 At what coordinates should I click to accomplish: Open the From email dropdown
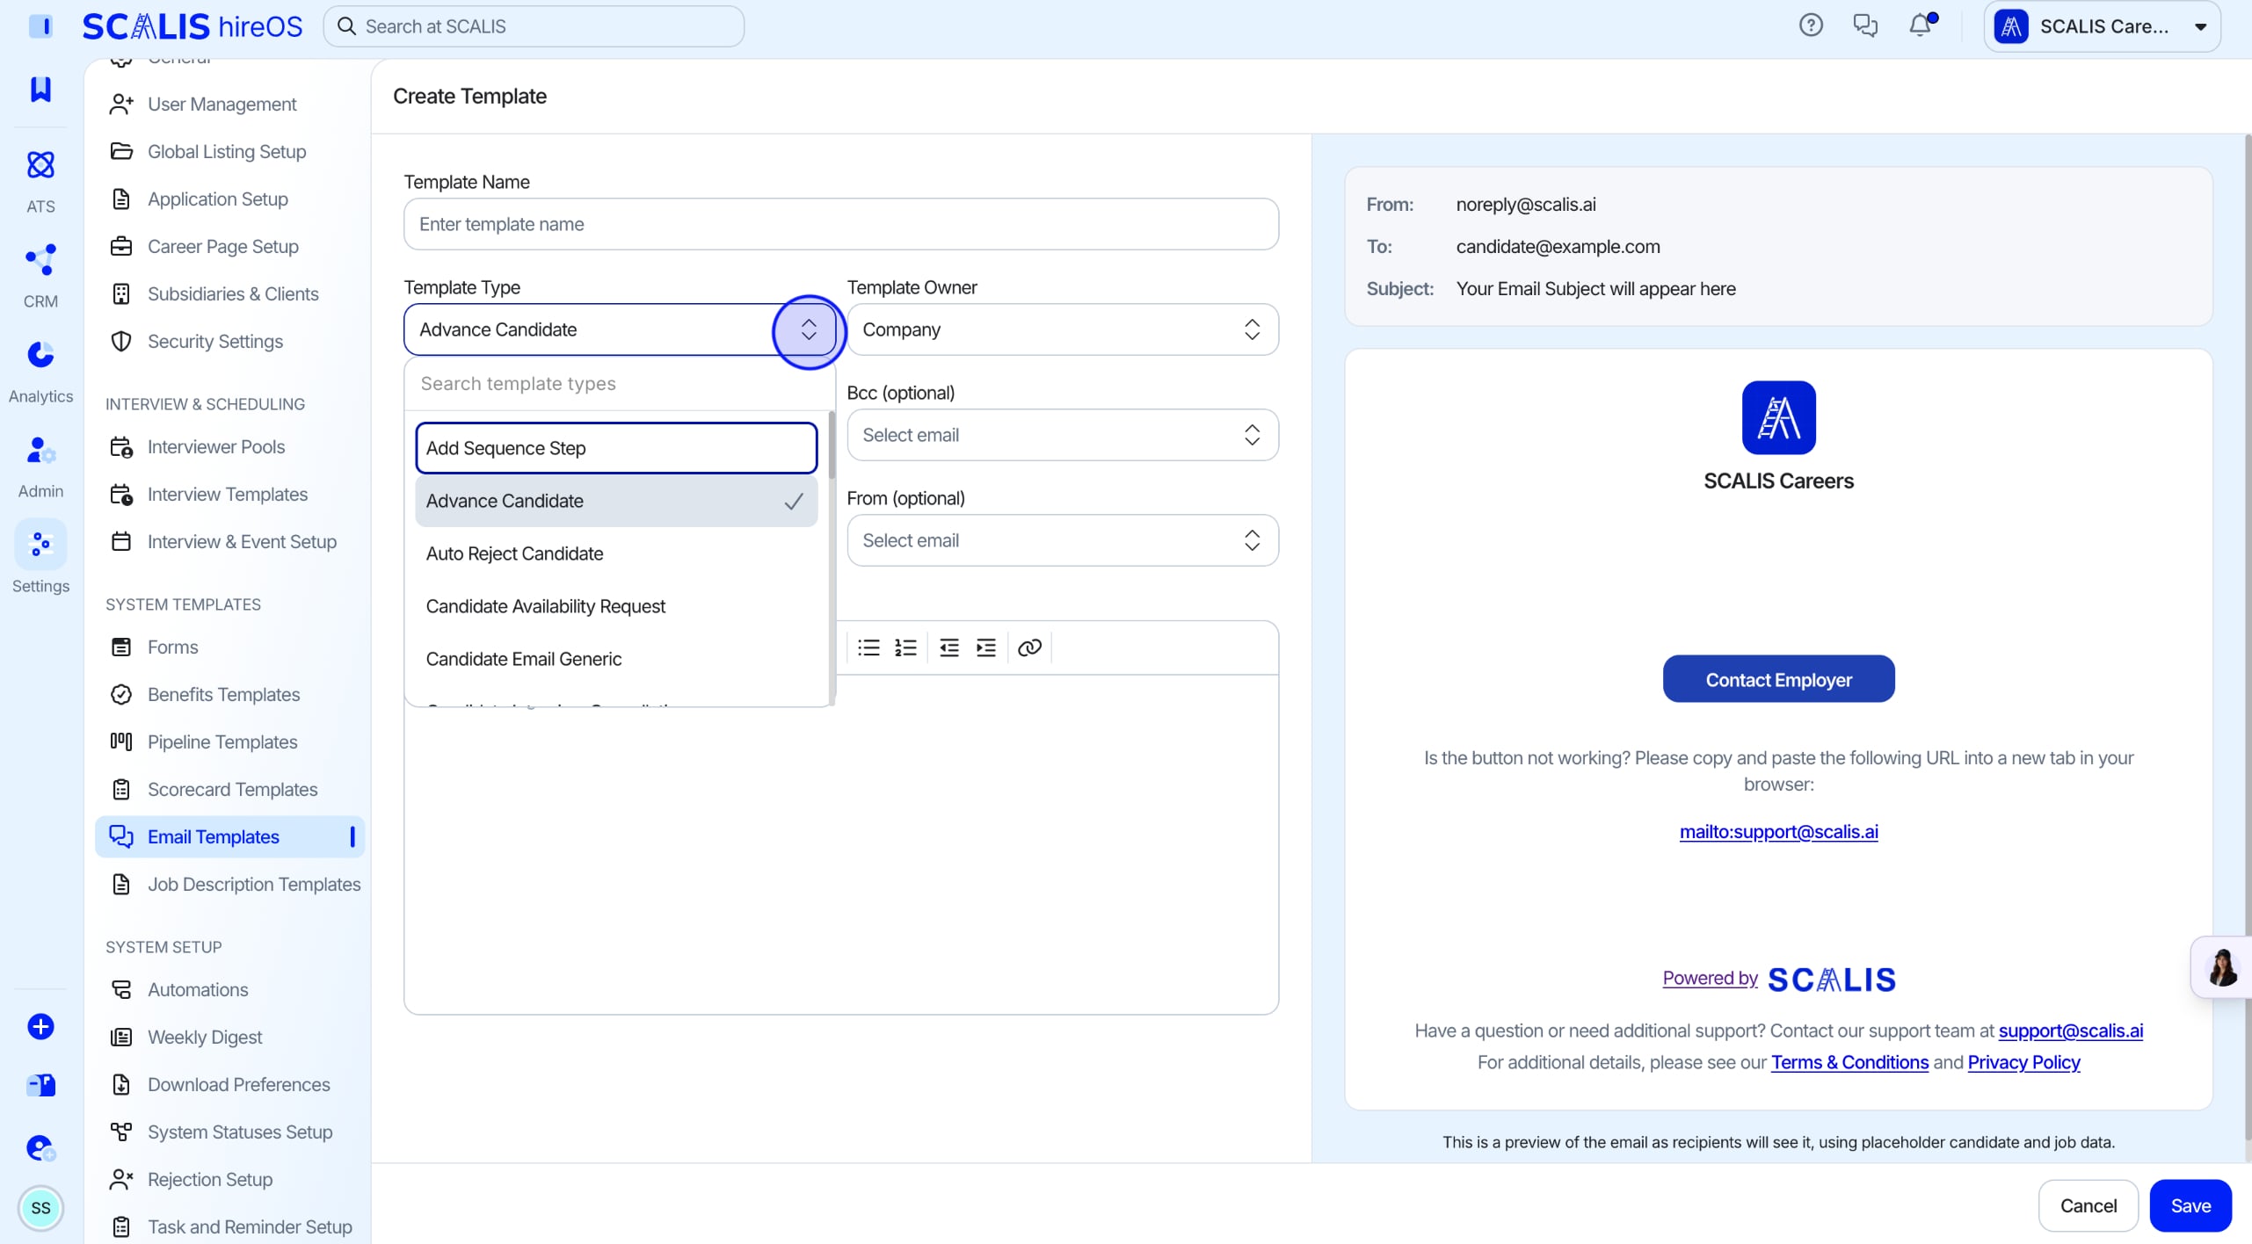(x=1062, y=540)
